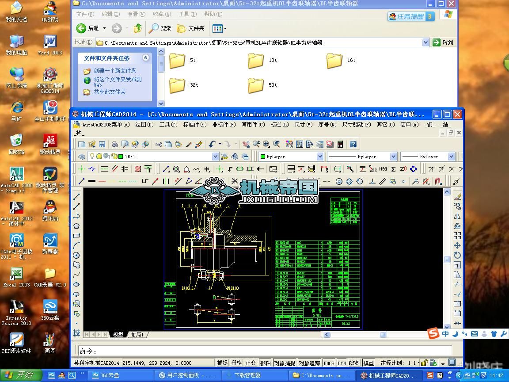This screenshot has width=509, height=382.
Task: Click 创建一个新文件夹 link
Action: coord(115,70)
